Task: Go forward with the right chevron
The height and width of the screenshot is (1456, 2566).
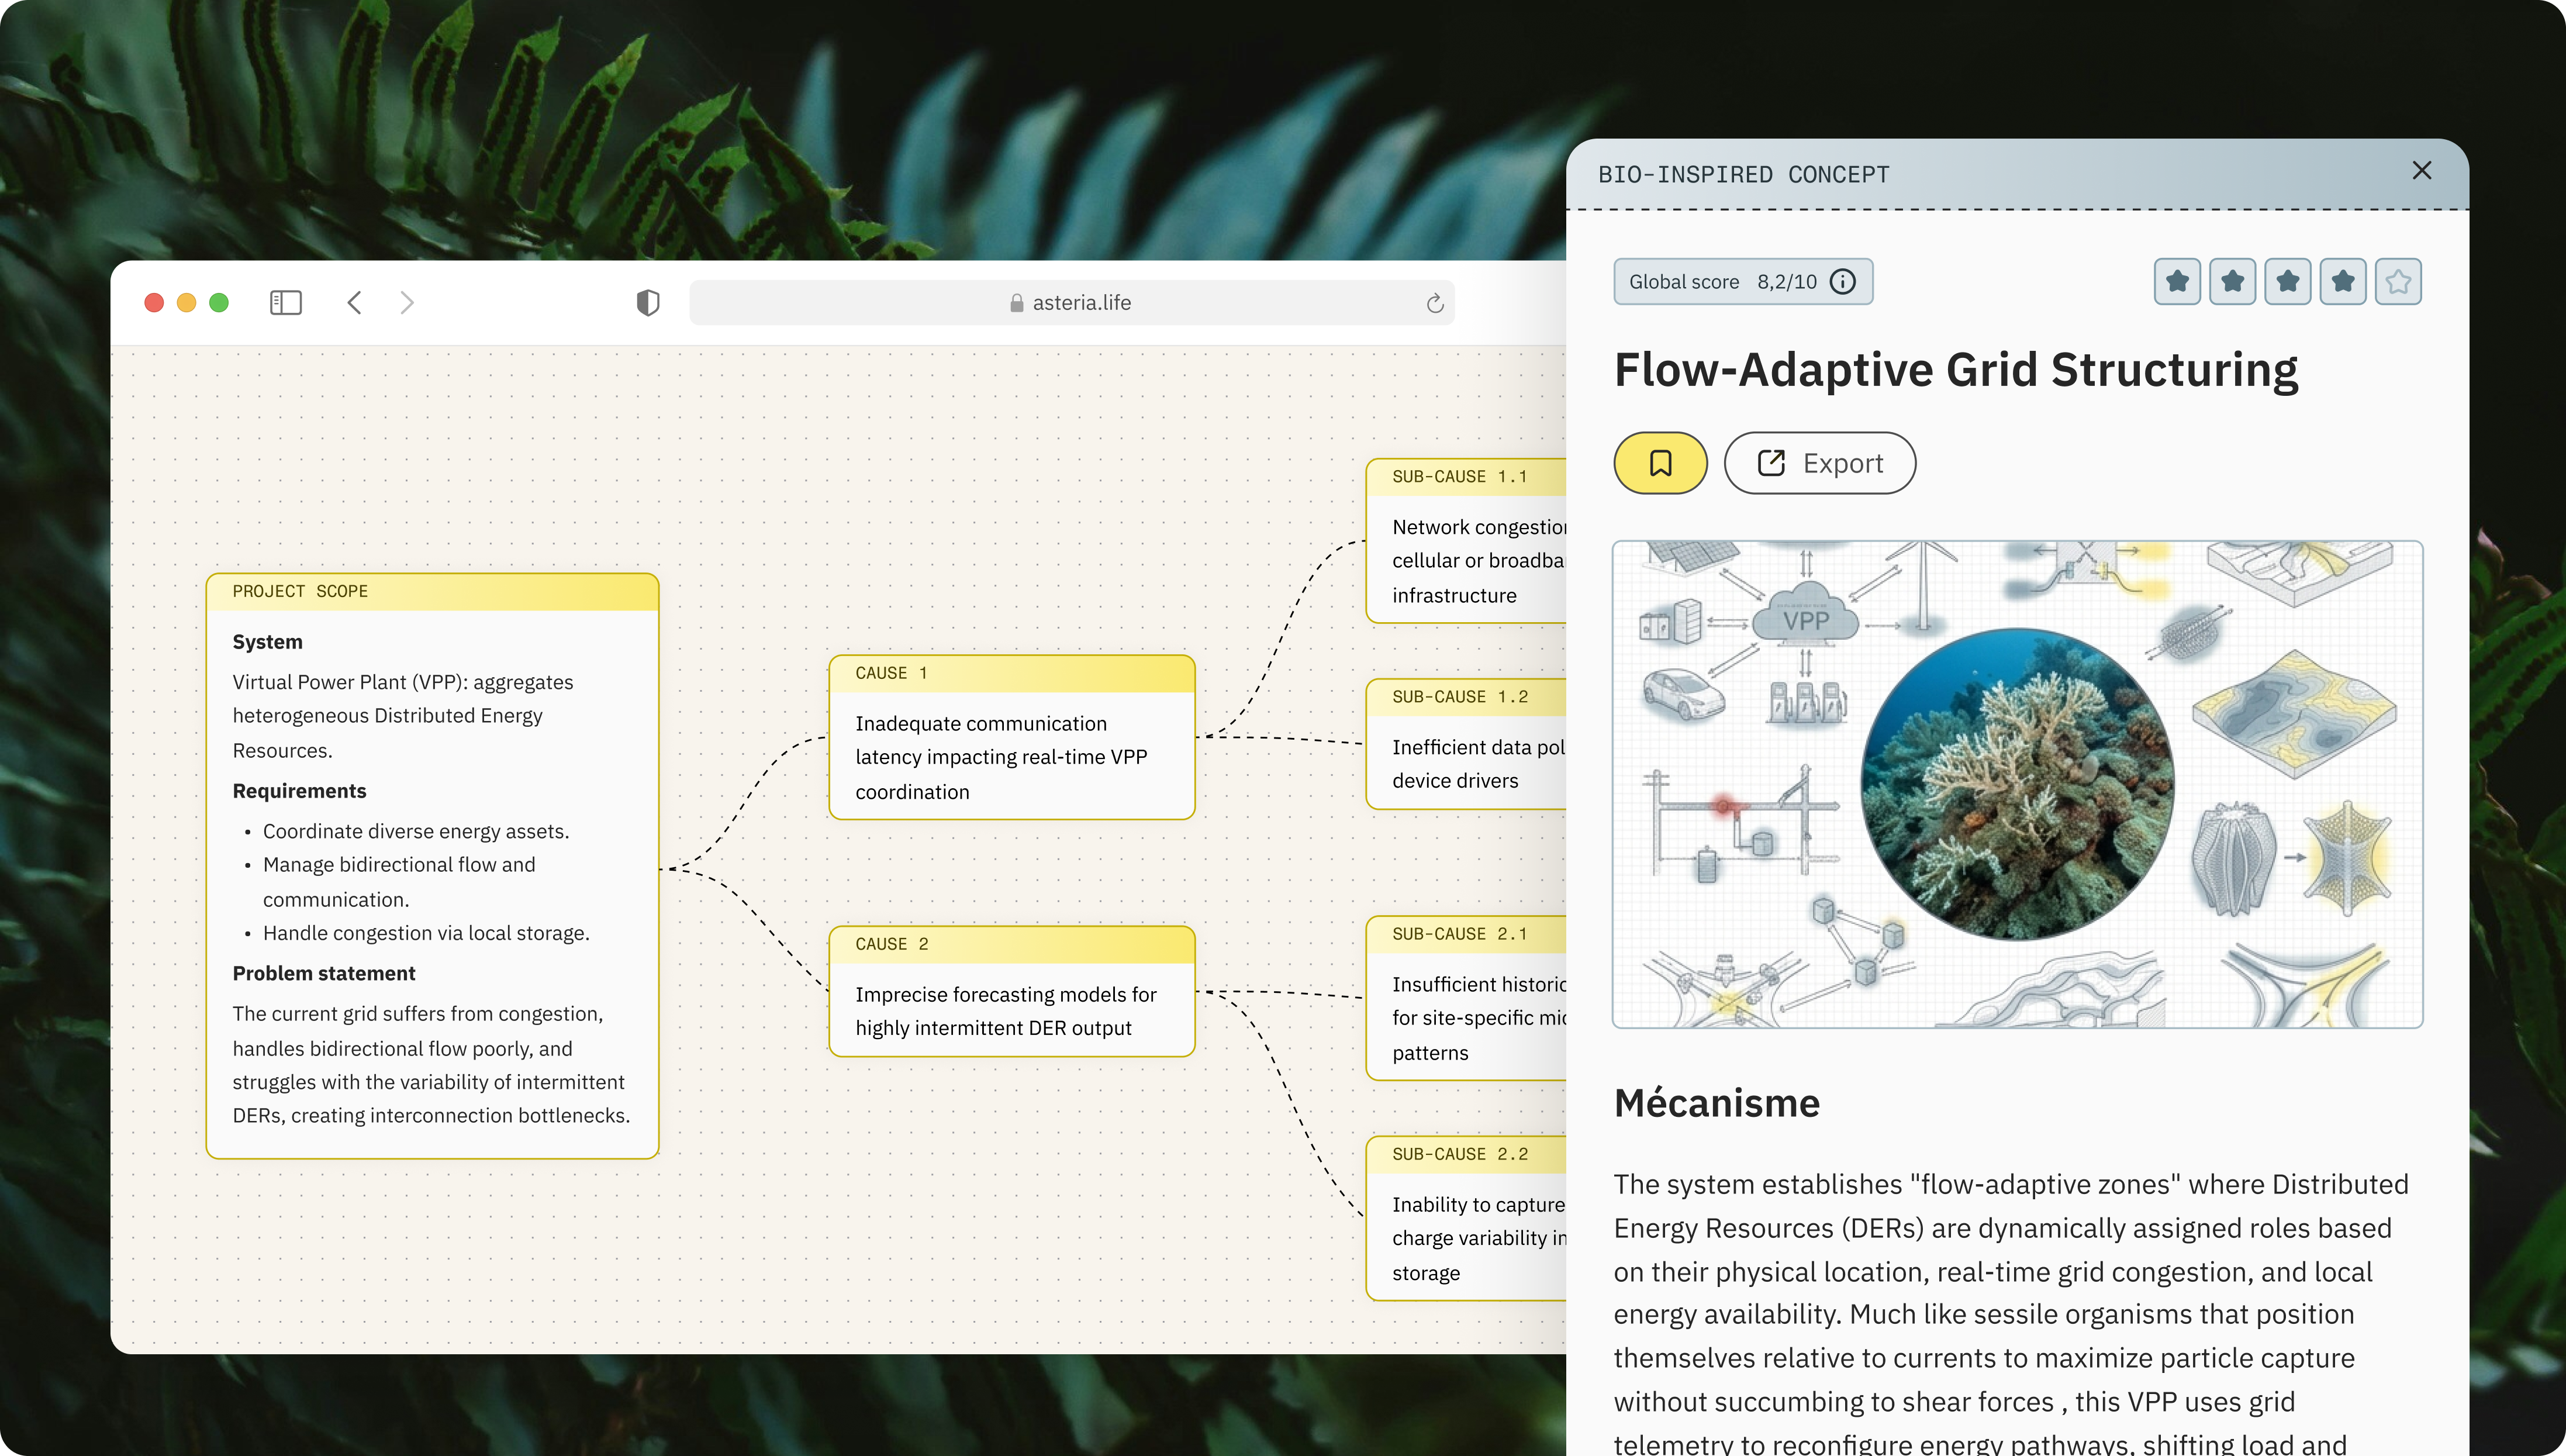Action: click(x=407, y=302)
